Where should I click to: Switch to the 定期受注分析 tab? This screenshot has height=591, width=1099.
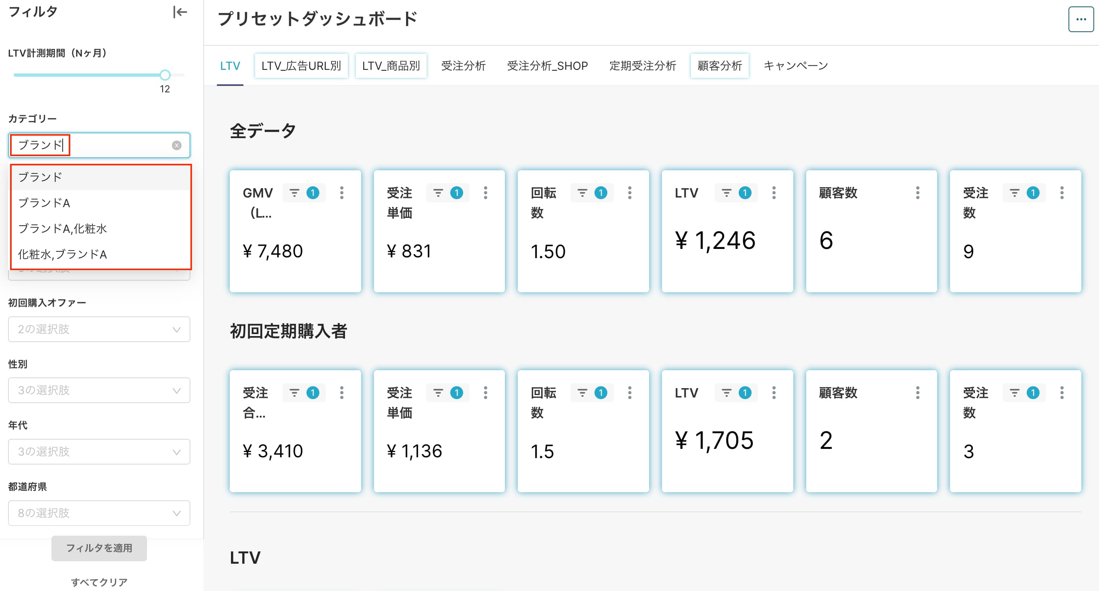tap(643, 66)
